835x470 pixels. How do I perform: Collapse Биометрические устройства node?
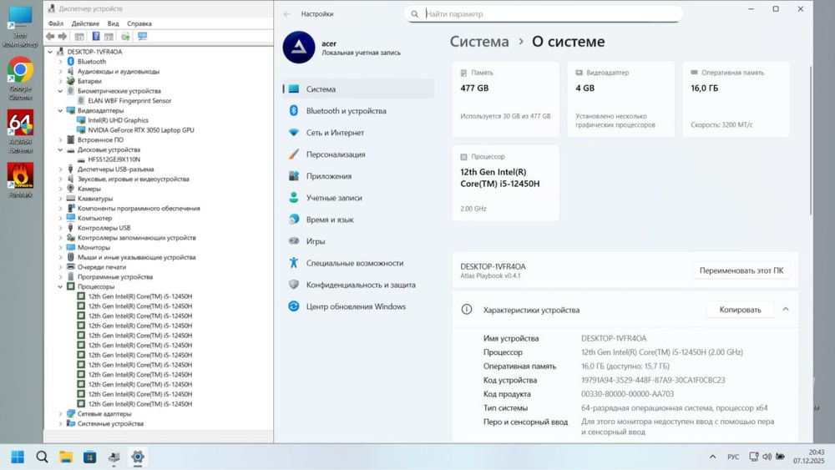(x=60, y=91)
